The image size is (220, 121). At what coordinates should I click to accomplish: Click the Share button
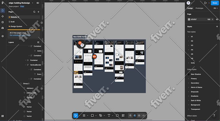pos(215,3)
